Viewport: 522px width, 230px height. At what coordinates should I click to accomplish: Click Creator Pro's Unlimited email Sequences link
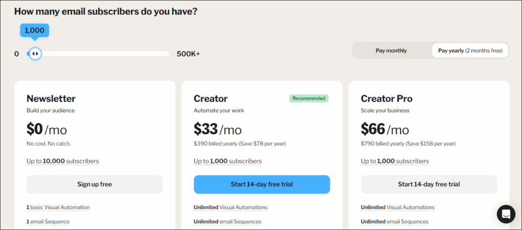click(x=395, y=221)
